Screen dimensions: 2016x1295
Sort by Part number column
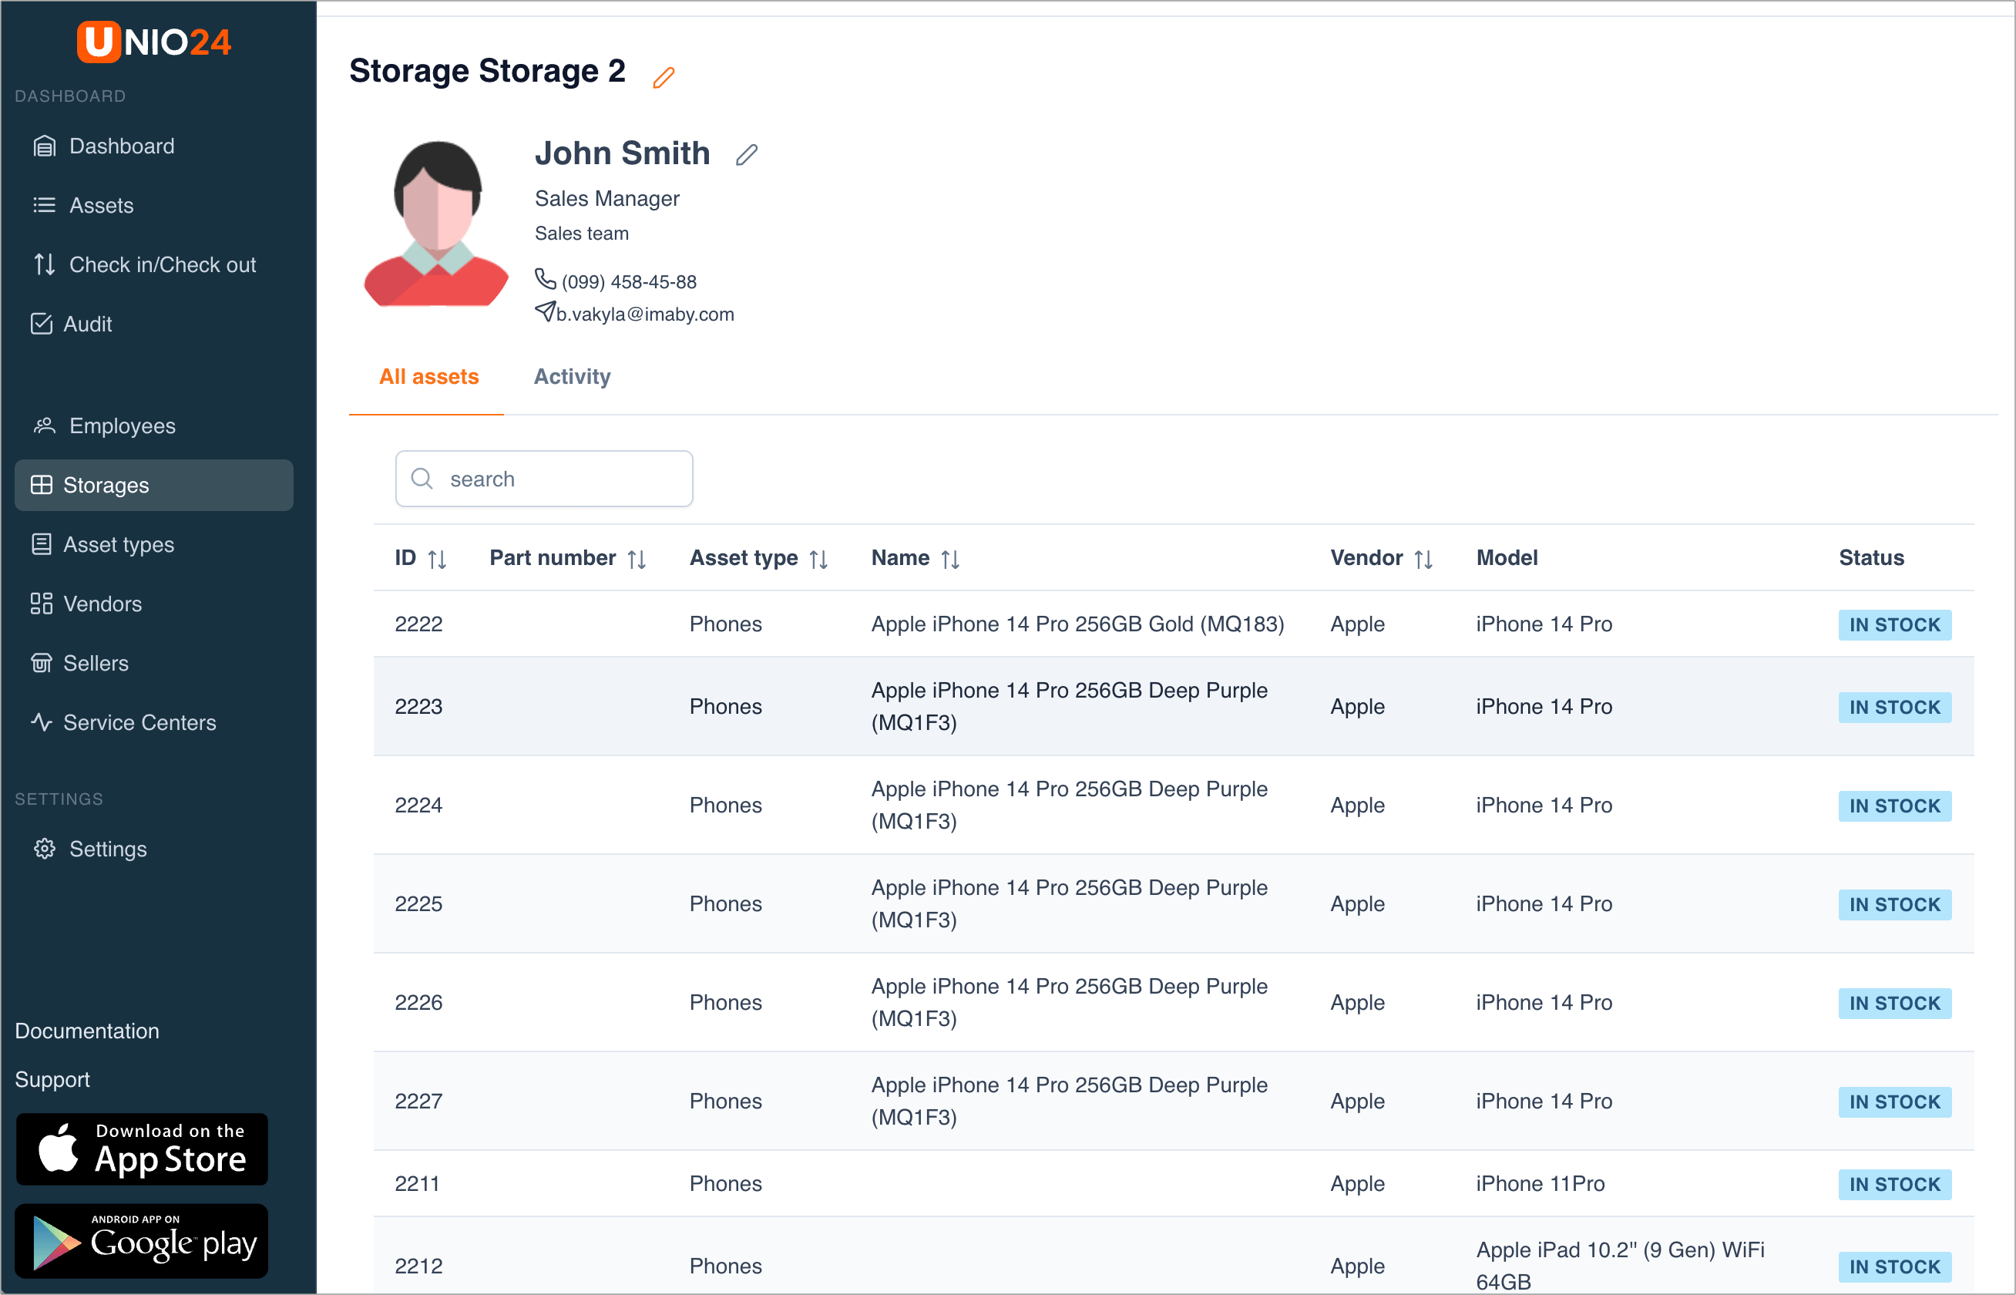coord(637,559)
